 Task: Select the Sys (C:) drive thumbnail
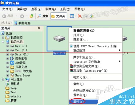click(x=59, y=39)
